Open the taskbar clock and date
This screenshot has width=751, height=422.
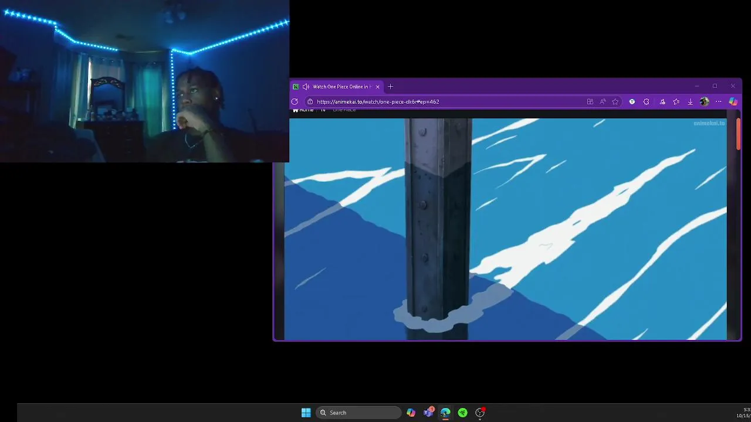(743, 413)
